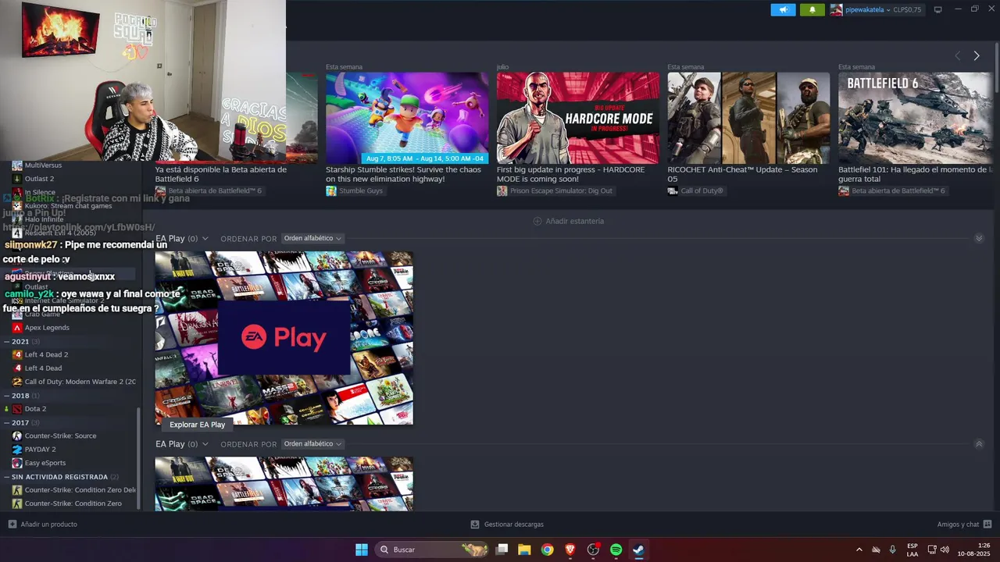Viewport: 1000px width, 562px height.
Task: Click the OBS icon in the taskbar
Action: point(593,550)
